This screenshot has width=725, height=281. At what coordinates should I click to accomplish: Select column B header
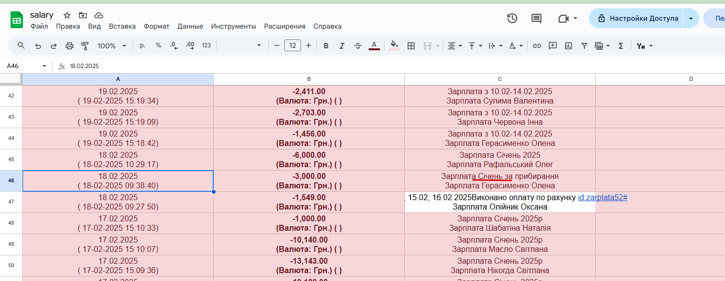point(309,79)
